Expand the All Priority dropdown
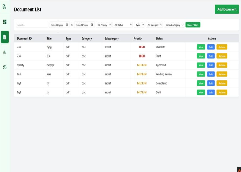The height and width of the screenshot is (172, 241). pos(104,25)
